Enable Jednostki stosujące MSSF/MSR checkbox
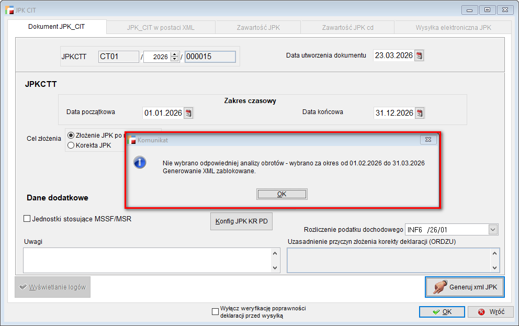The image size is (519, 326). tap(27, 219)
